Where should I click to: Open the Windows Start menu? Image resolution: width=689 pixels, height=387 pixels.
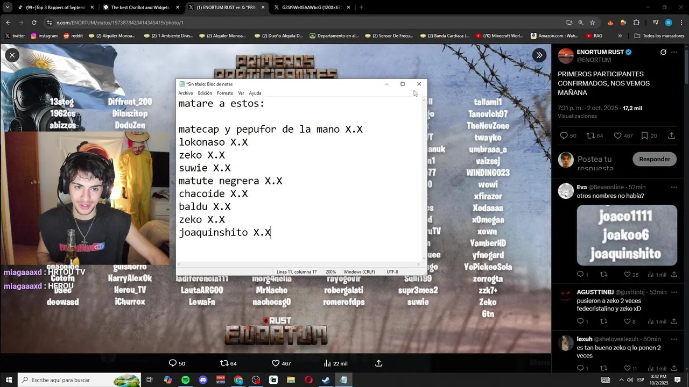pyautogui.click(x=8, y=380)
